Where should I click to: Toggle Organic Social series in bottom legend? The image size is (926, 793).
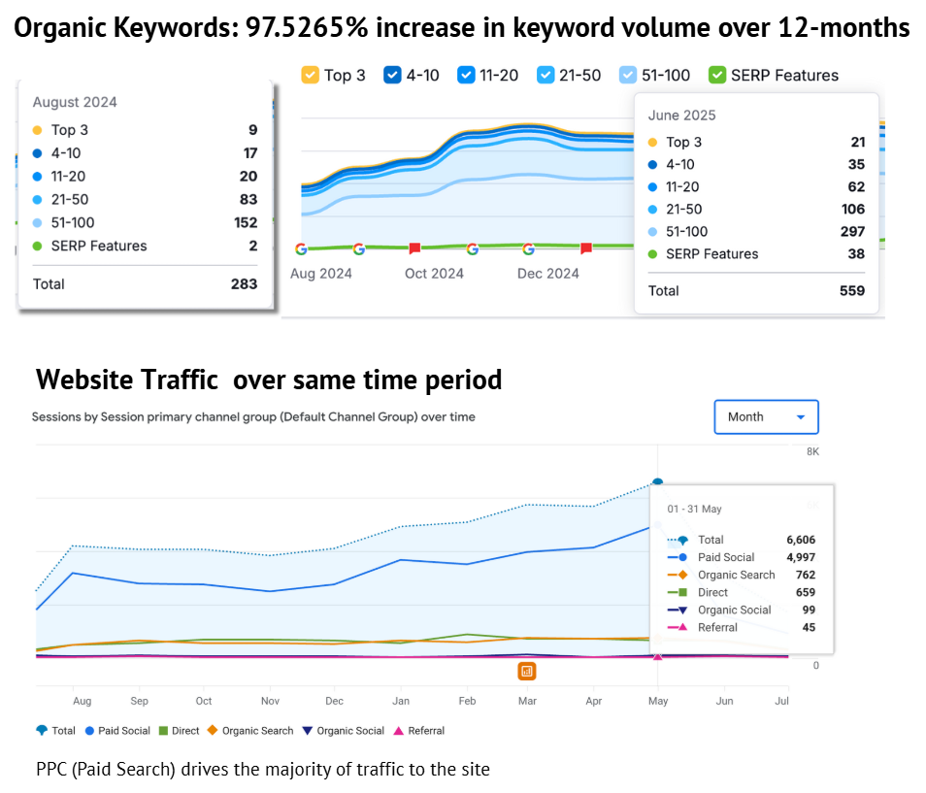pos(343,731)
